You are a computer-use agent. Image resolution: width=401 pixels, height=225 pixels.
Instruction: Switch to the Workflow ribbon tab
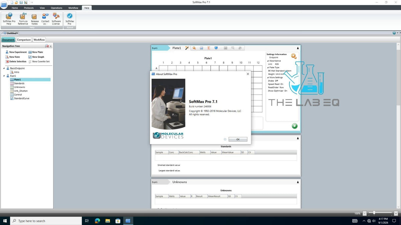coord(73,8)
